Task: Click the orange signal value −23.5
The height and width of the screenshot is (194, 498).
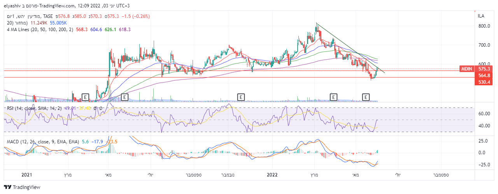Action: coord(112,141)
